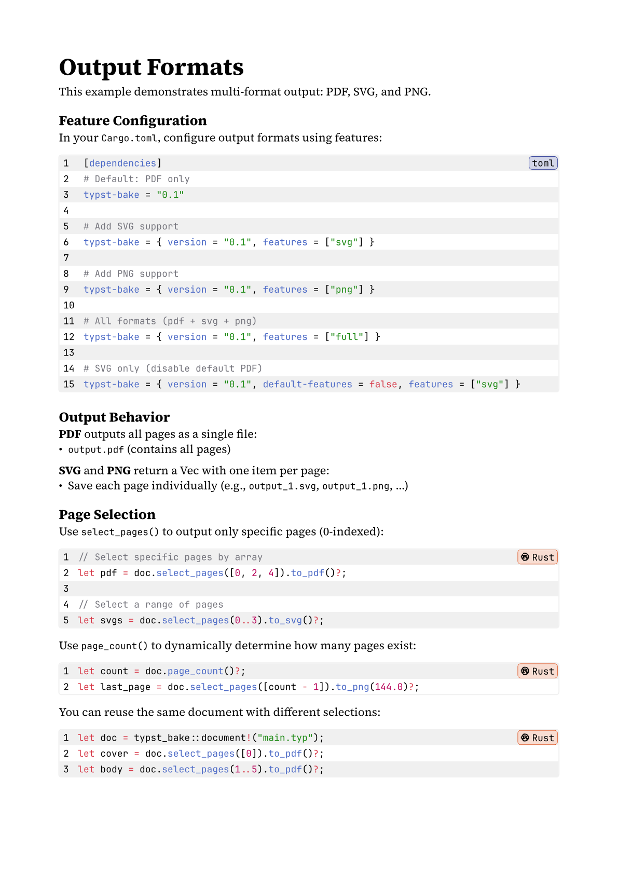
Task: Click the 'let svgs' code line
Action: click(200, 620)
